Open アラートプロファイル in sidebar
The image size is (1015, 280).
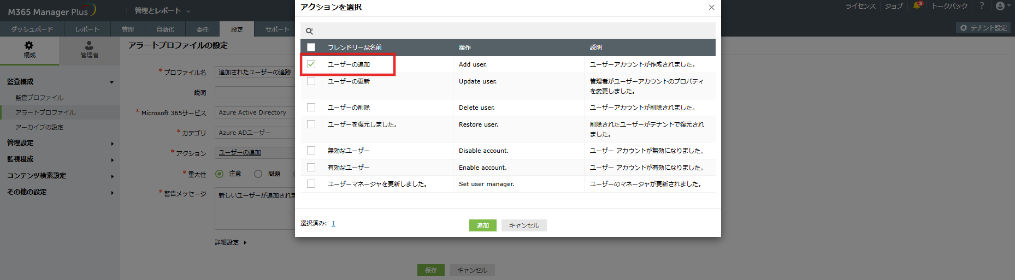pos(45,112)
